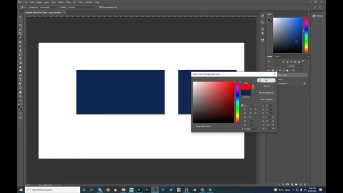Click the Add to Swatches button
Image resolution: width=343 pixels, height=193 pixels.
pyautogui.click(x=266, y=93)
